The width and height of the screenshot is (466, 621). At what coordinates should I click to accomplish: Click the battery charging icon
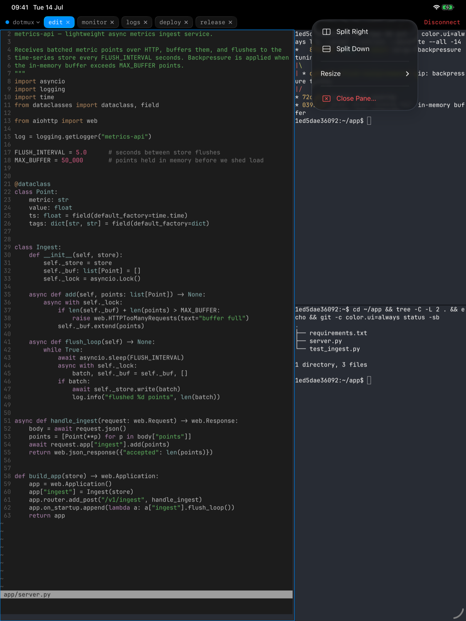(448, 7)
